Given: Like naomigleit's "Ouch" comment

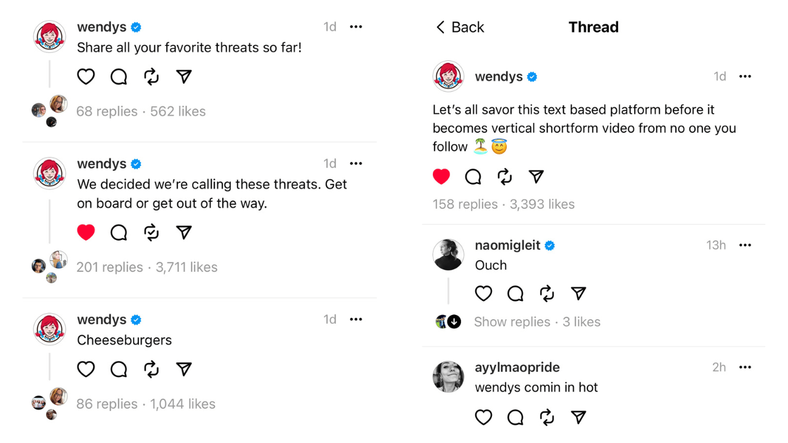Looking at the screenshot, I should tap(483, 293).
